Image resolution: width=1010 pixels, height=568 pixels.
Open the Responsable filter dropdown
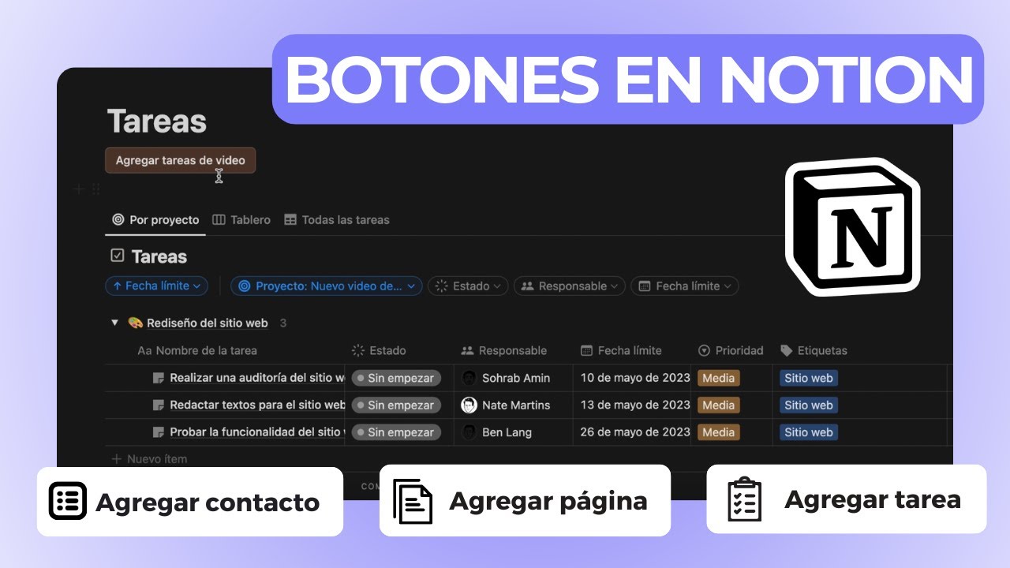tap(569, 286)
